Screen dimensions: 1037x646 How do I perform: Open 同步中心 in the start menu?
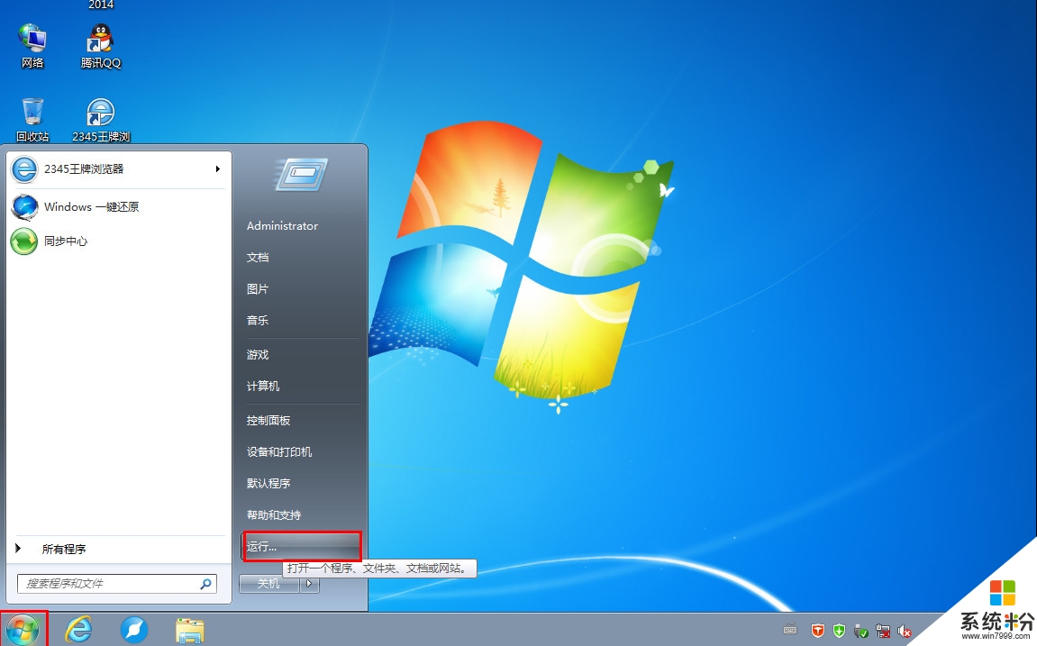coord(118,241)
